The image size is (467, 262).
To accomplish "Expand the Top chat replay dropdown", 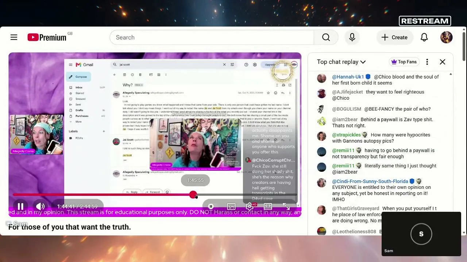I will [341, 62].
